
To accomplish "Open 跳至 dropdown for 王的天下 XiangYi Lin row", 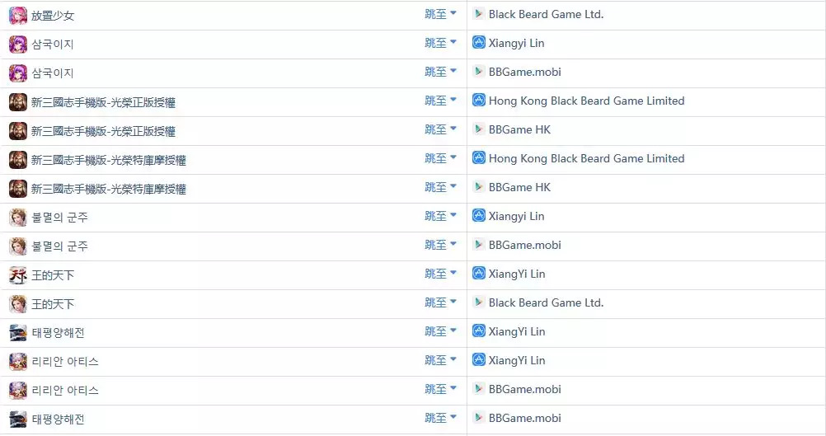I will tap(441, 274).
